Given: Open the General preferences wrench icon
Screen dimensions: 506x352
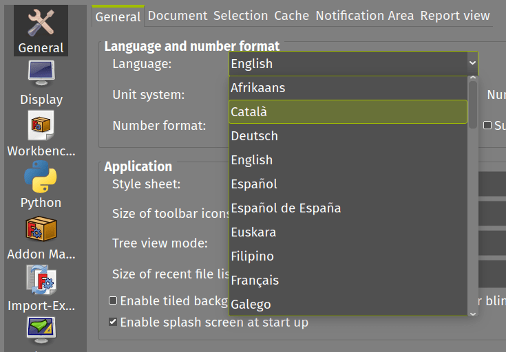Looking at the screenshot, I should tap(41, 23).
